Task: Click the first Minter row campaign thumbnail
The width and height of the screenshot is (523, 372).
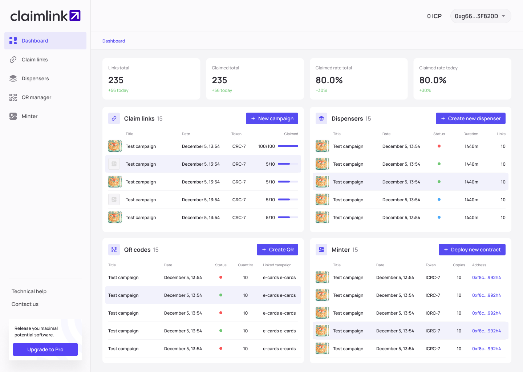Action: click(322, 277)
